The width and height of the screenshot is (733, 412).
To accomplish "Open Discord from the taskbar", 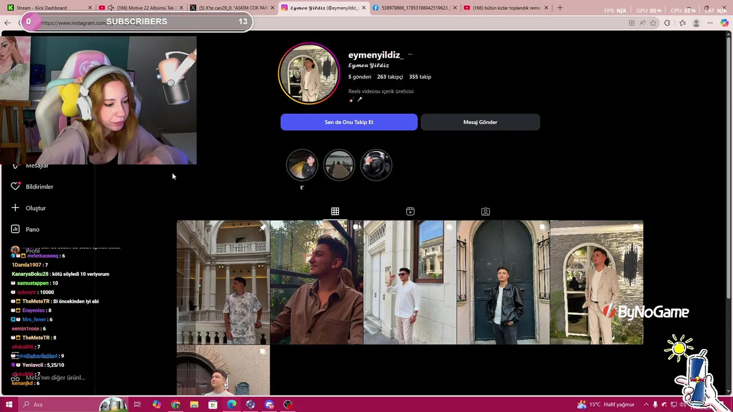I will pos(269,405).
